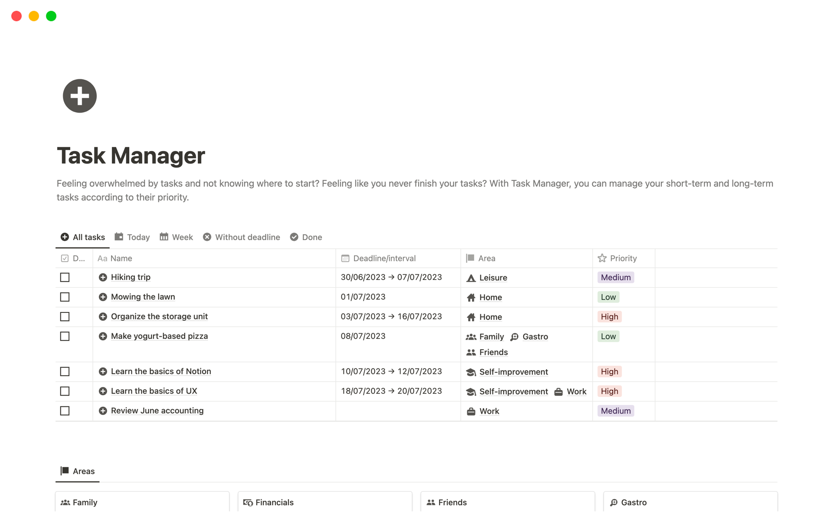Screen dimensions: 833x520
Task: Click graduation cap icon in Notion row
Action: 471,372
